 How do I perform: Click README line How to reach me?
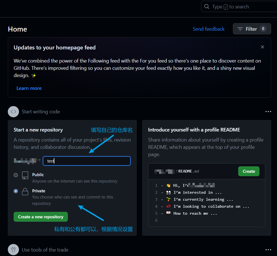[195, 213]
